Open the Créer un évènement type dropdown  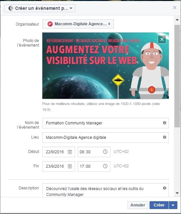pyautogui.click(x=40, y=8)
